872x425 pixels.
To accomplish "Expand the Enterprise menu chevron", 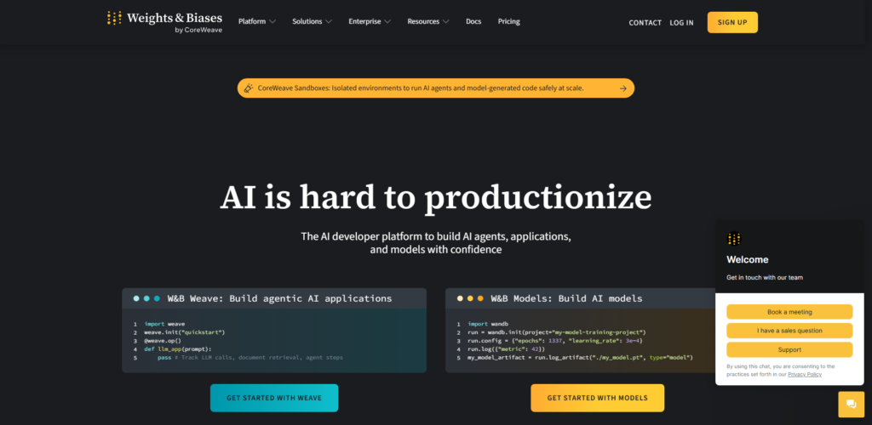I will click(x=387, y=21).
